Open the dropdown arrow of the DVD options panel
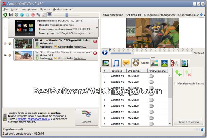Viewport: 207px width, 138px height. [97, 28]
